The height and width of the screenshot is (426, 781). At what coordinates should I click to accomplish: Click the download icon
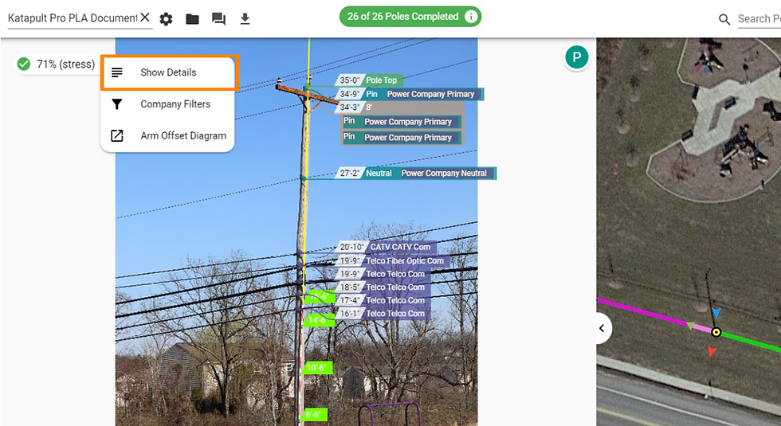tap(245, 19)
